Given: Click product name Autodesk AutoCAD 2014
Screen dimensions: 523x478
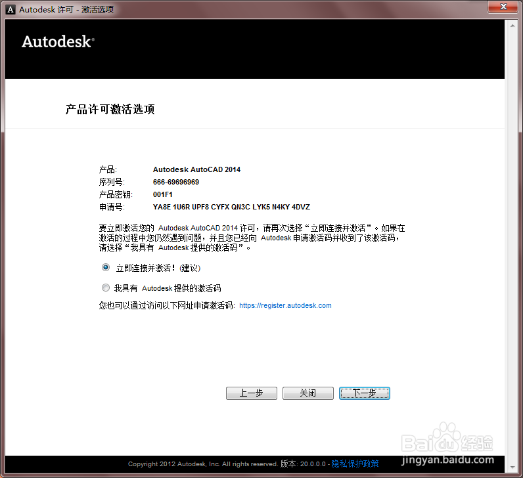Looking at the screenshot, I should 196,169.
